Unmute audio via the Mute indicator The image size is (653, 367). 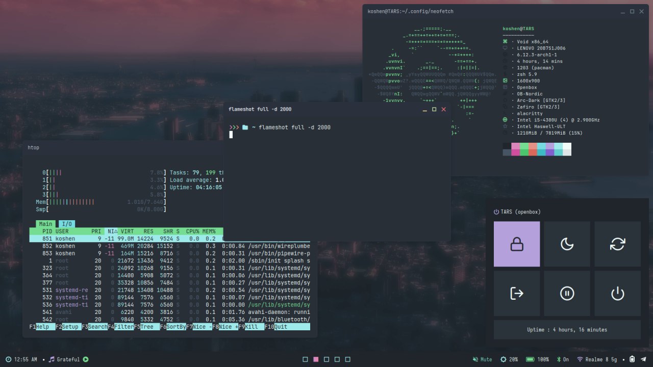coord(482,359)
